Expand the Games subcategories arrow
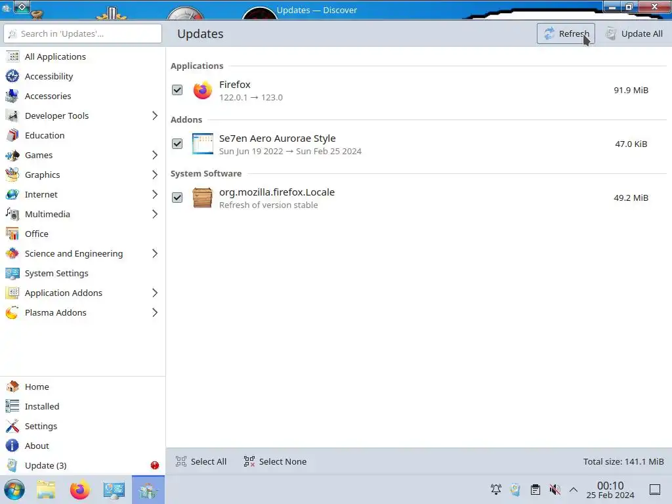The width and height of the screenshot is (672, 504). point(155,155)
